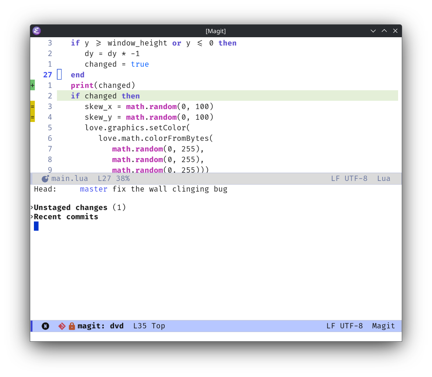
Task: Click the 'true' value in changed assignment
Action: pos(140,64)
